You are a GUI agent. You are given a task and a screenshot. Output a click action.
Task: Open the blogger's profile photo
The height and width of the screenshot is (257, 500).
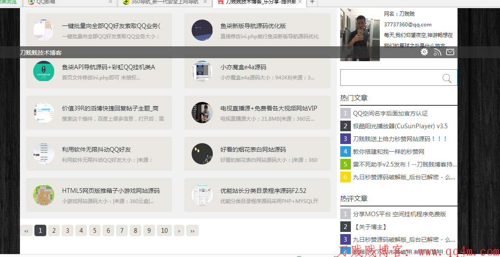pyautogui.click(x=360, y=34)
